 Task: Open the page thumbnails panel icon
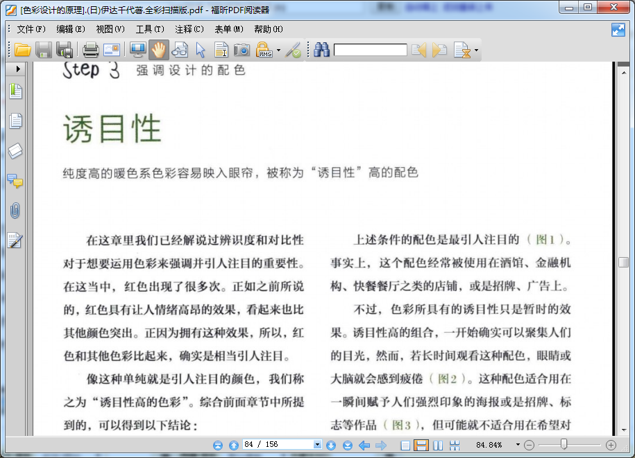[15, 121]
